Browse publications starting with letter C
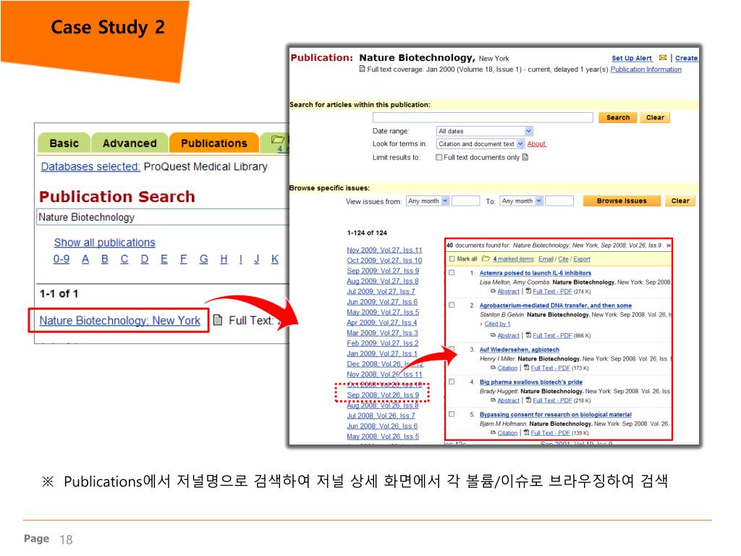Image resolution: width=741 pixels, height=556 pixels. (124, 259)
